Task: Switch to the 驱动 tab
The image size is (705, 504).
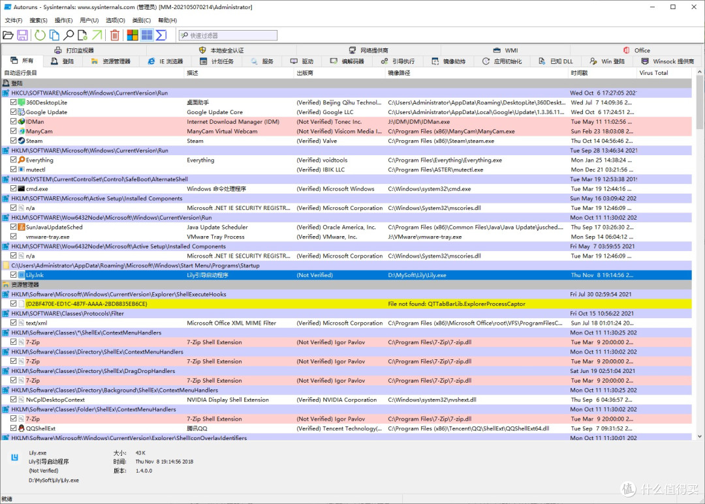Action: pyautogui.click(x=302, y=61)
